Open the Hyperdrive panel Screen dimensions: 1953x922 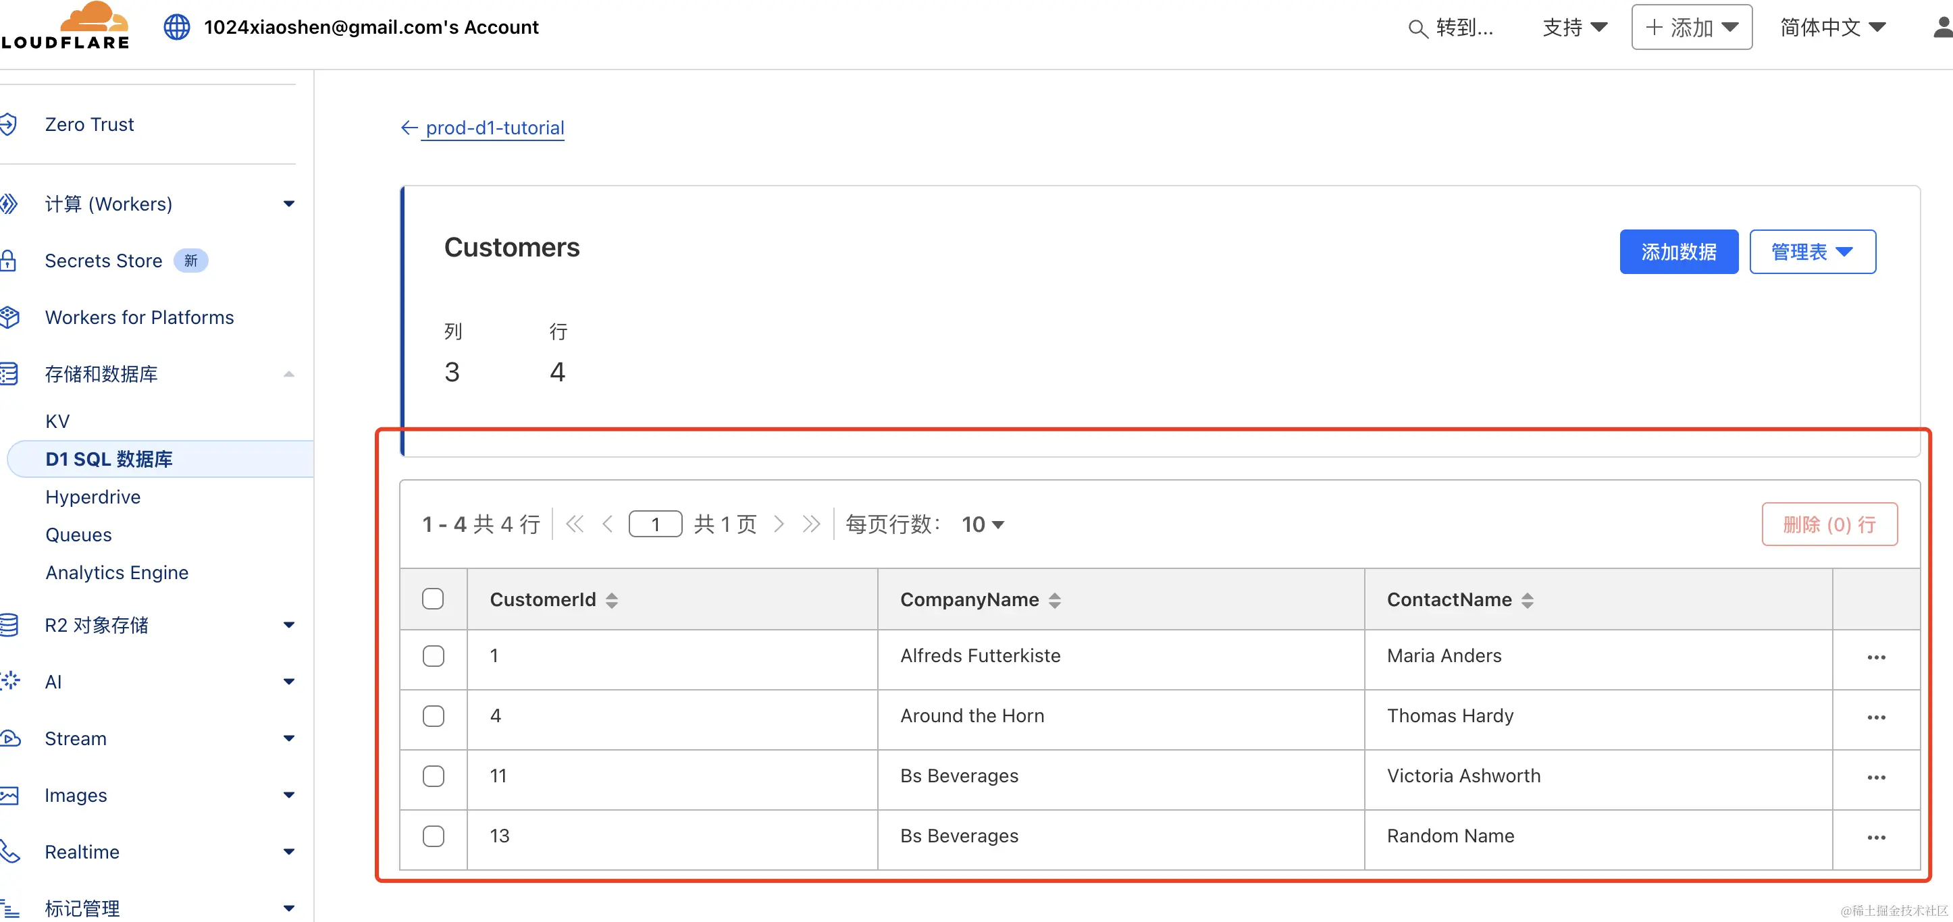tap(93, 497)
